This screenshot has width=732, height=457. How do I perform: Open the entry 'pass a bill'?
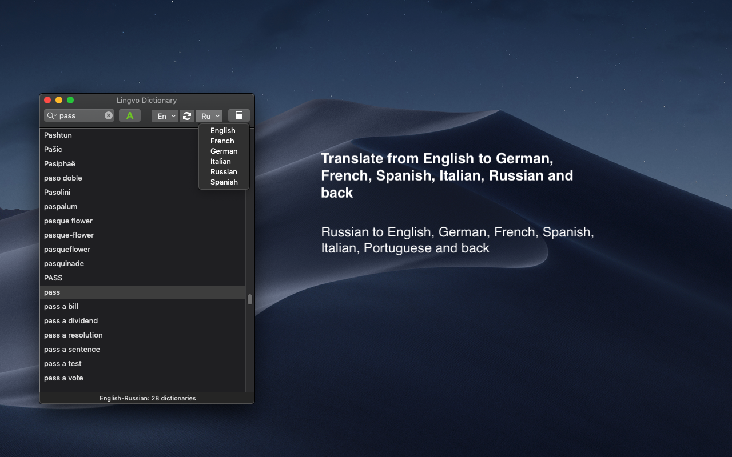click(61, 307)
